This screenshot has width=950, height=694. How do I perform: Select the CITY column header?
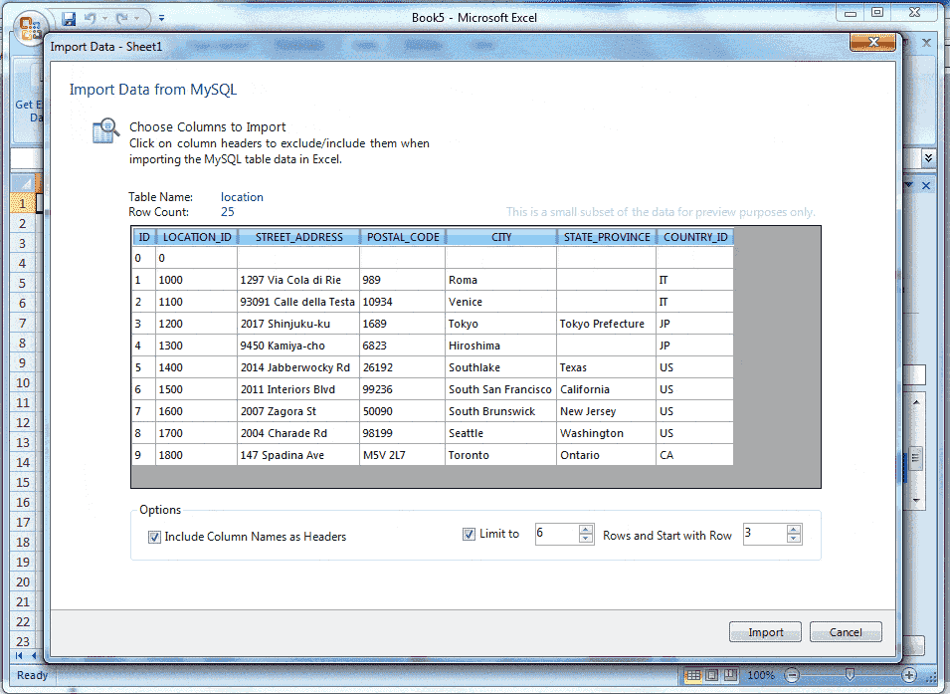(500, 236)
